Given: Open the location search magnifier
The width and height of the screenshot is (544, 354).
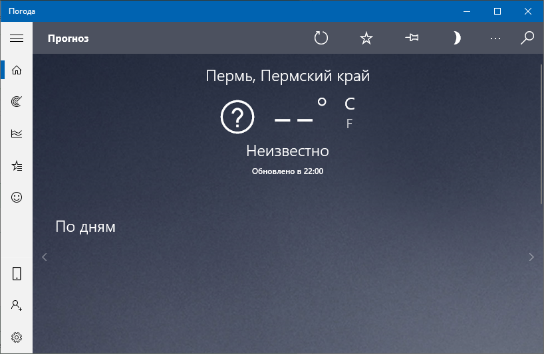Looking at the screenshot, I should tap(527, 38).
